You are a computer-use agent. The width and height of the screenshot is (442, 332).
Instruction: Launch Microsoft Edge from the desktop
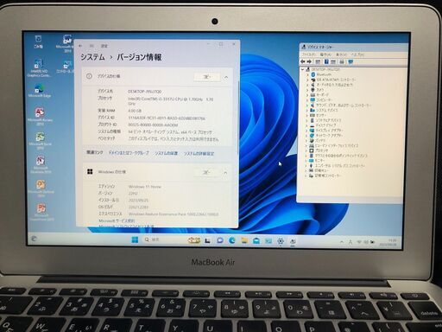[40, 90]
